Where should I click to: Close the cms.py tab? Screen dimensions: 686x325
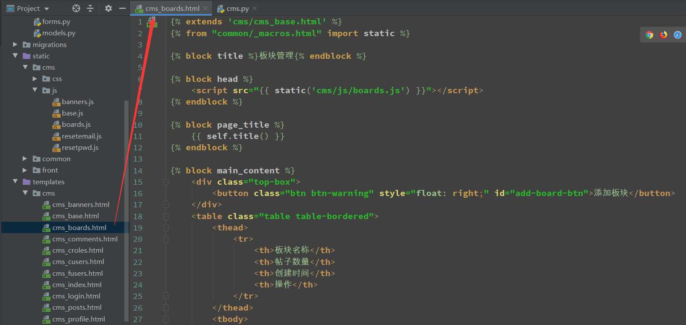[255, 8]
